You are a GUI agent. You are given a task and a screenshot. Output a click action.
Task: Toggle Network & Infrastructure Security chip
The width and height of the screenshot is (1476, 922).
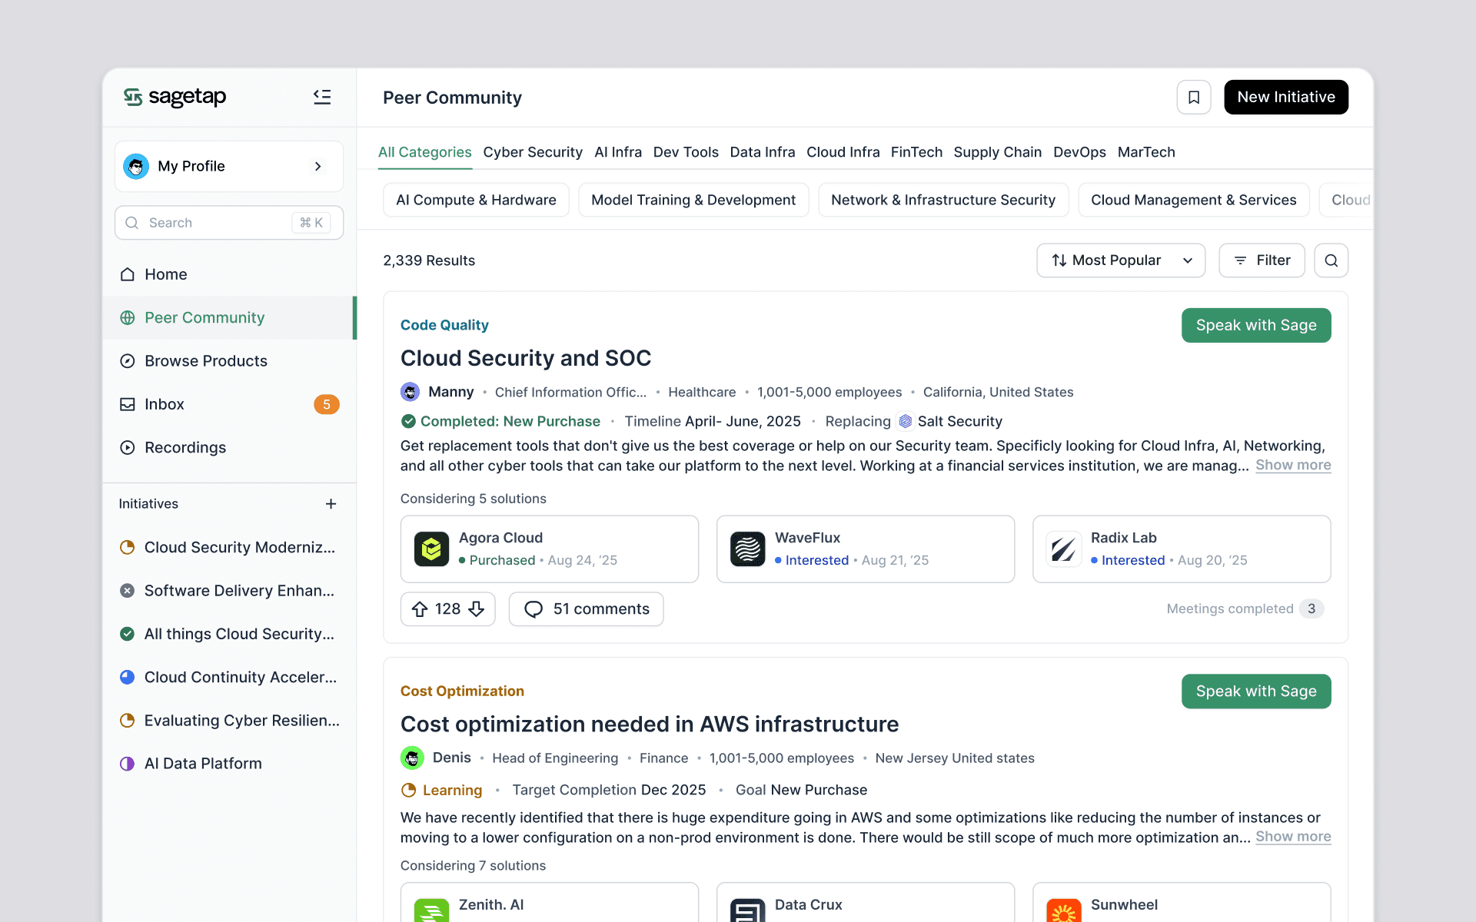942,200
